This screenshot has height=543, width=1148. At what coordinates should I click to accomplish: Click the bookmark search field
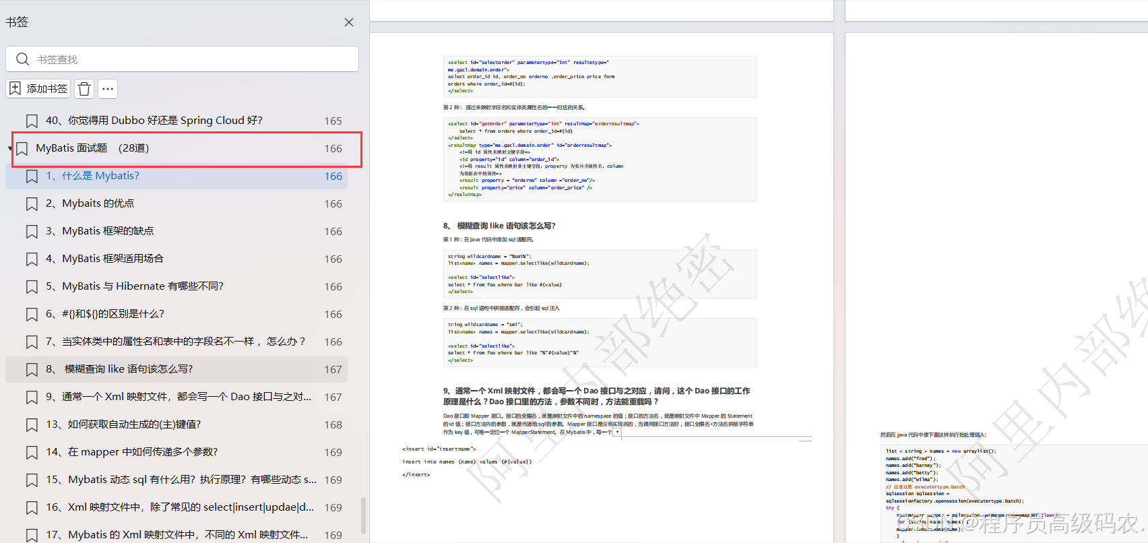[x=182, y=59]
